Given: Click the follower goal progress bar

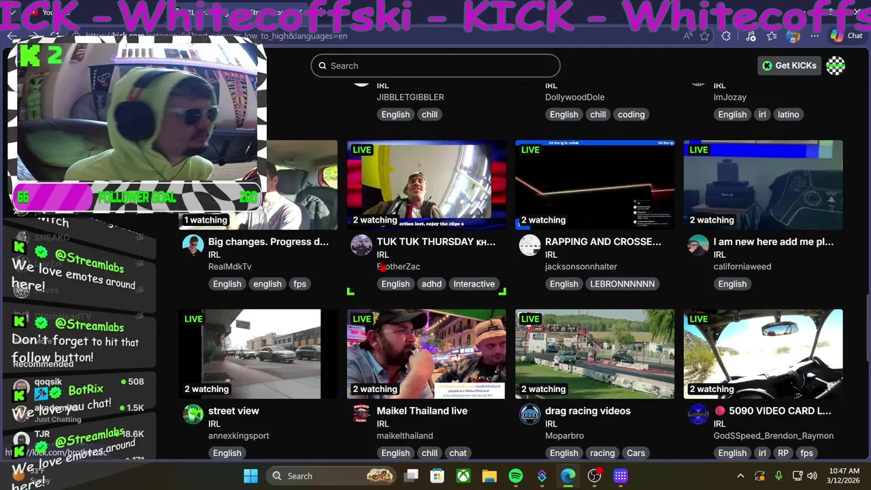Looking at the screenshot, I should [x=136, y=197].
